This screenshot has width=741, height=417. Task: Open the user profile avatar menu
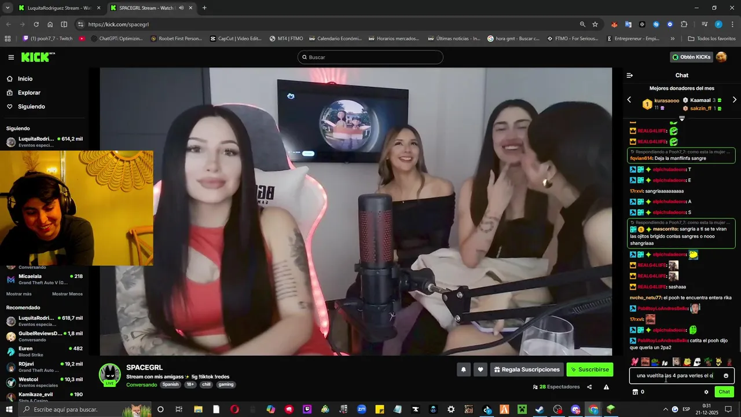tap(721, 57)
